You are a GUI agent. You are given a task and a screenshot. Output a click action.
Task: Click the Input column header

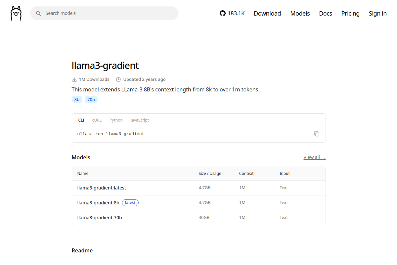(285, 174)
